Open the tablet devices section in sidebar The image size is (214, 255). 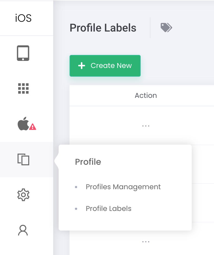coord(23,53)
